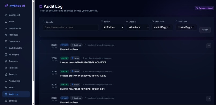Screen dimensions: 216x105
Task: Click the Investments trend icon
Action: pos(6,28)
